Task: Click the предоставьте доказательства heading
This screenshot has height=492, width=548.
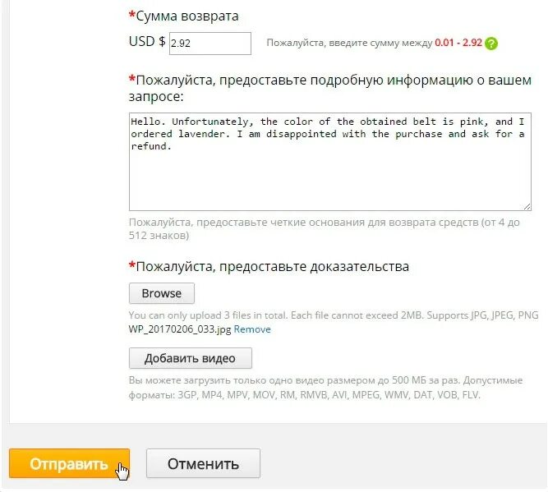Action: [x=272, y=267]
